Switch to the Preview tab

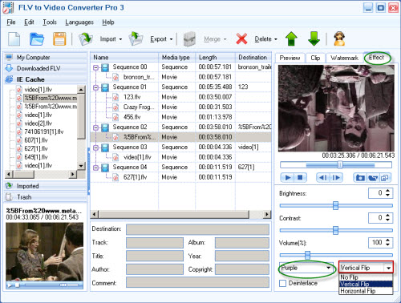coord(290,58)
